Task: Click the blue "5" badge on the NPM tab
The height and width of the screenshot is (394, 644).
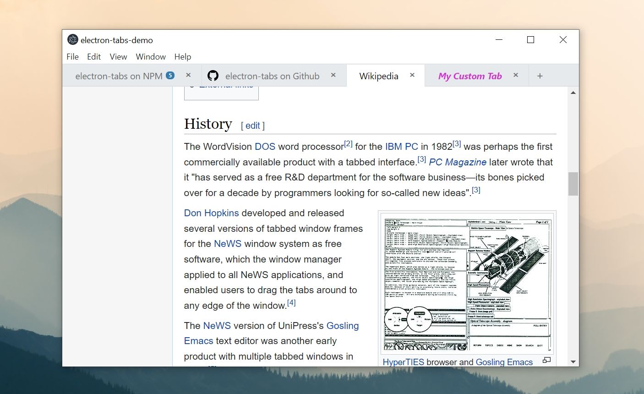Action: (x=169, y=76)
